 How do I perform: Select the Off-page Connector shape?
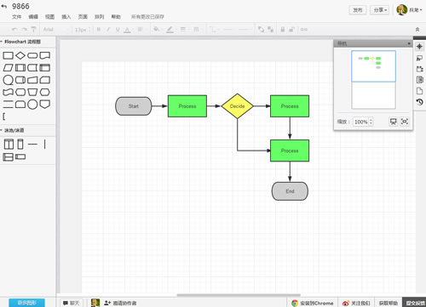coord(44,105)
